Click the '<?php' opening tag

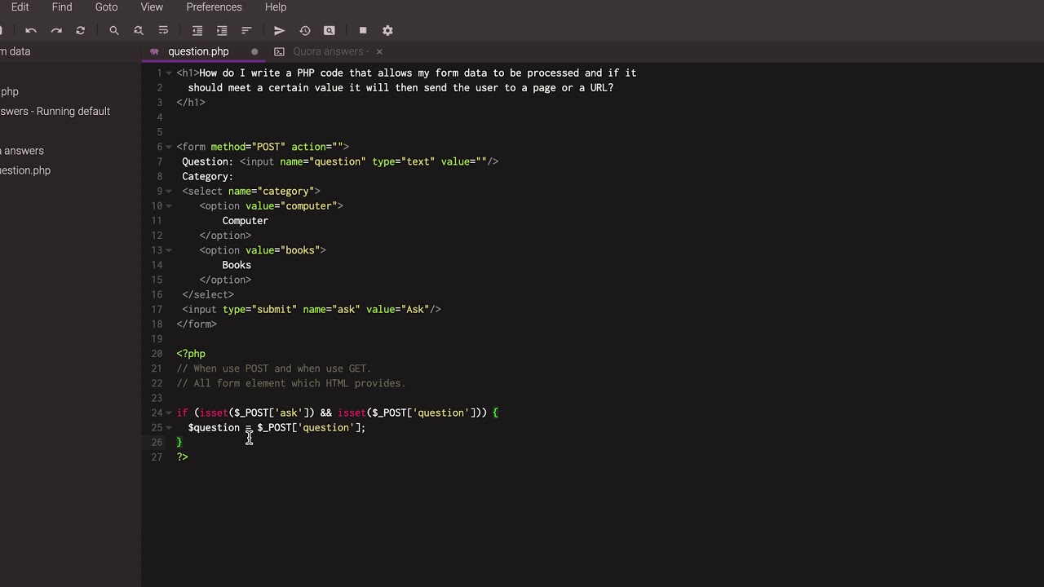(191, 354)
